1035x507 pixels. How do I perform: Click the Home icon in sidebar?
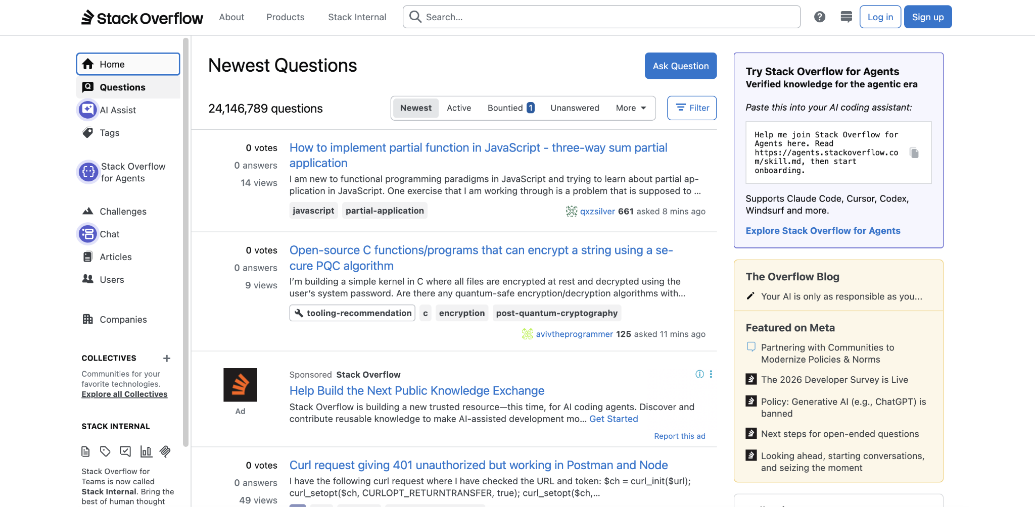coord(88,64)
